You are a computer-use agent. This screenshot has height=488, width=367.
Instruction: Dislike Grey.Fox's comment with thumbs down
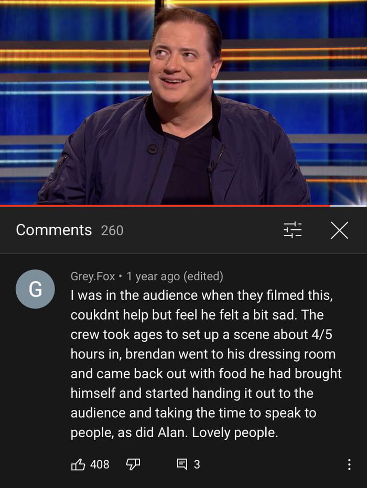[133, 465]
